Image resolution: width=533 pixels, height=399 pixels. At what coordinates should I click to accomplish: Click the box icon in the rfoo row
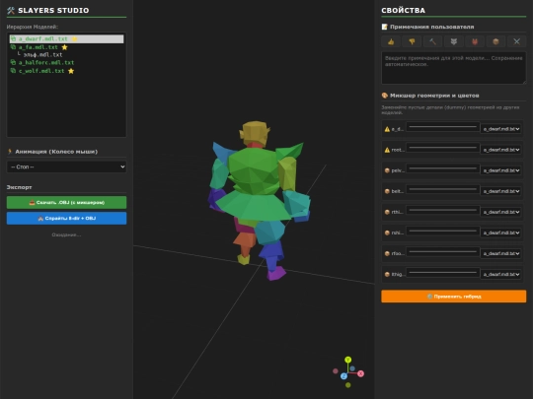pos(387,253)
